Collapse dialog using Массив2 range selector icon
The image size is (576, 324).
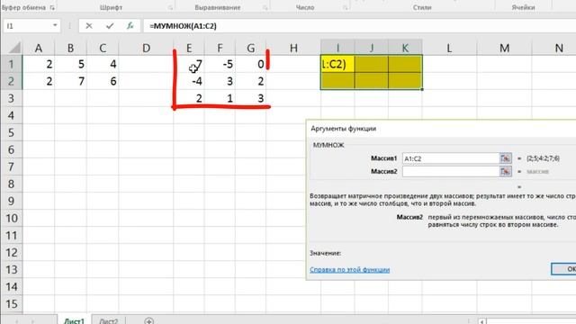click(506, 172)
